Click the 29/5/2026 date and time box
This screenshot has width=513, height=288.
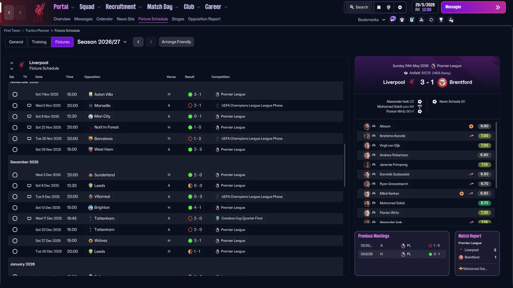pos(425,7)
